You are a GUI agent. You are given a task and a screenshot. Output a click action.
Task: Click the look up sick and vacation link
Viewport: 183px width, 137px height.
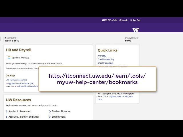27,86
